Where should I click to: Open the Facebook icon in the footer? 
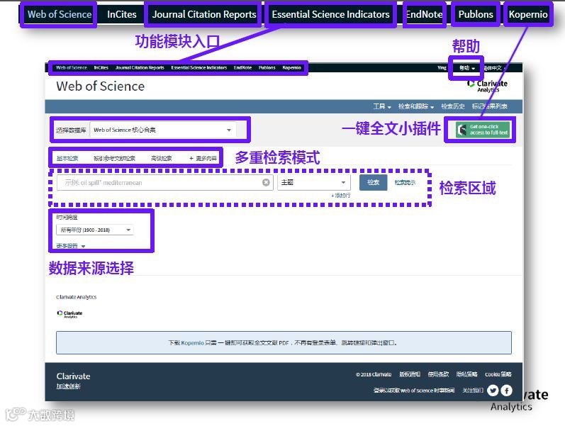coord(506,391)
